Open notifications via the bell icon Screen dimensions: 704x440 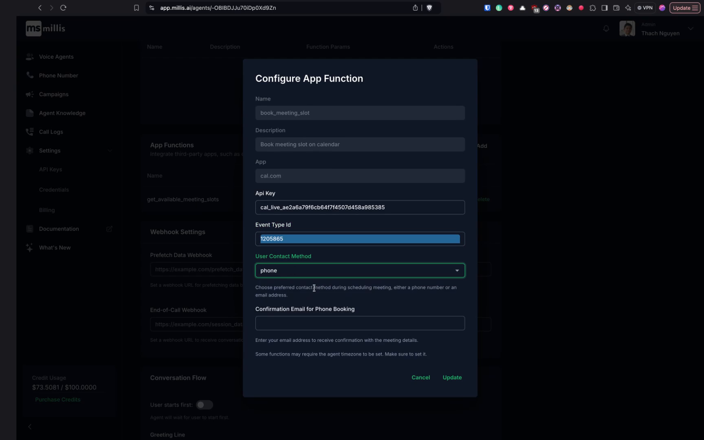coord(606,29)
